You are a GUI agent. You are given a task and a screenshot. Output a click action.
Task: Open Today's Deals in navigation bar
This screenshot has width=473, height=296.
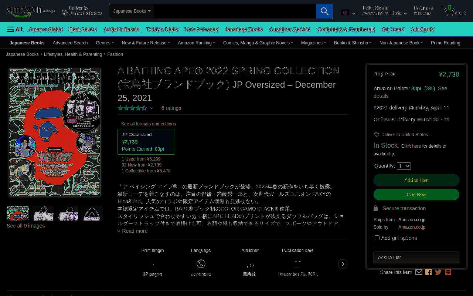pyautogui.click(x=162, y=29)
